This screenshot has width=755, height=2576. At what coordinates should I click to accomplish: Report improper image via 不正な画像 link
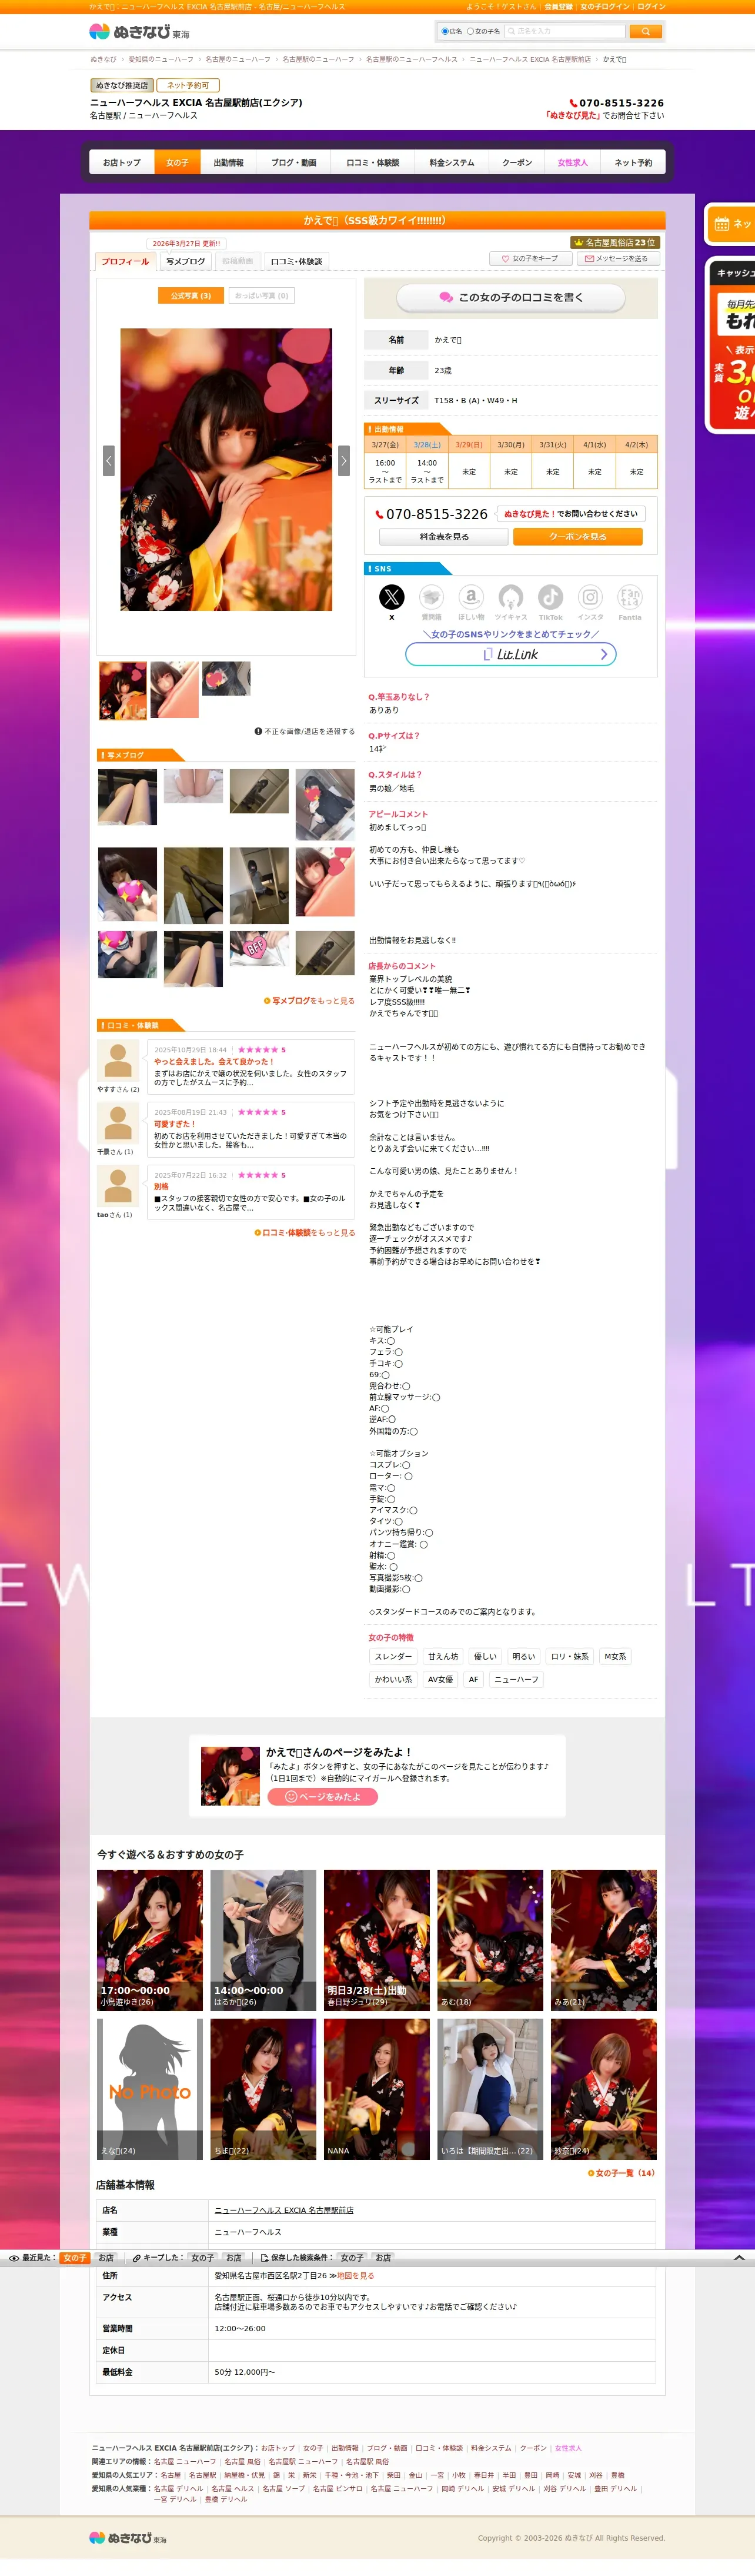coord(305,732)
